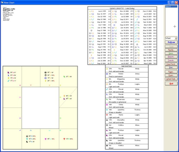Screen dimensions: 179x152
Task: Quit the View Chart window
Action: (171, 83)
